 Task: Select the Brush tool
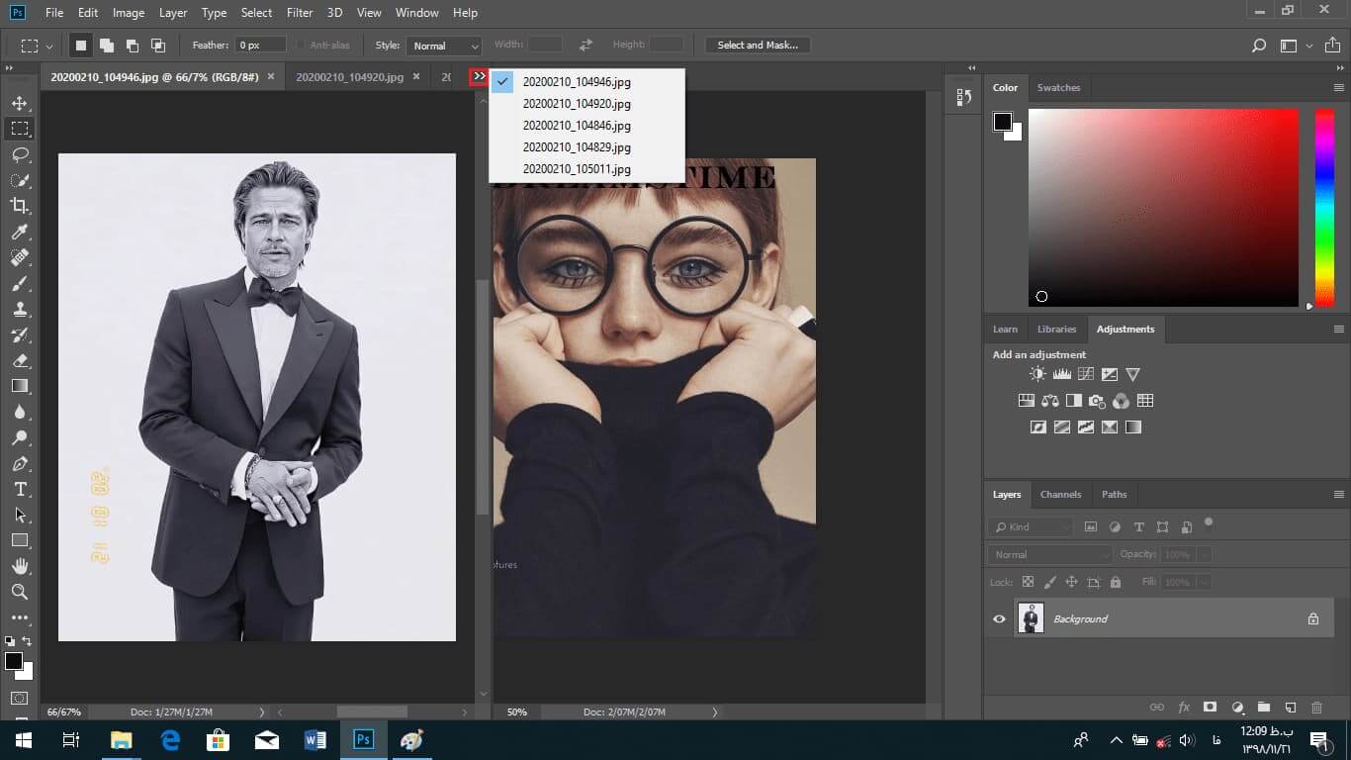click(20, 283)
